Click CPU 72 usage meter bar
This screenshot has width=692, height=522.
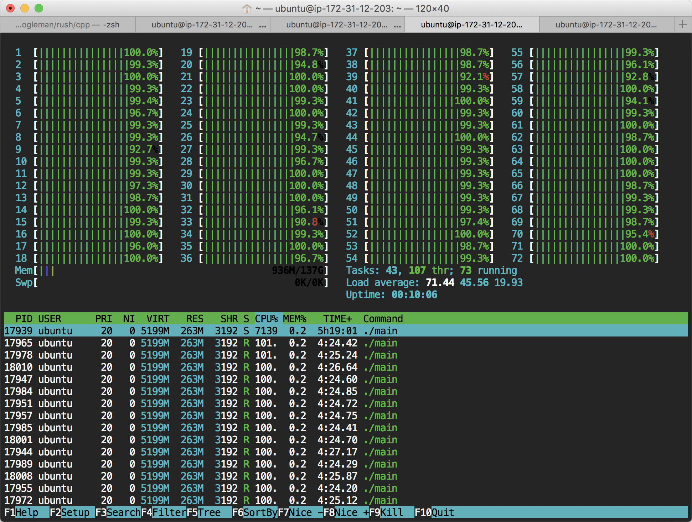point(585,259)
